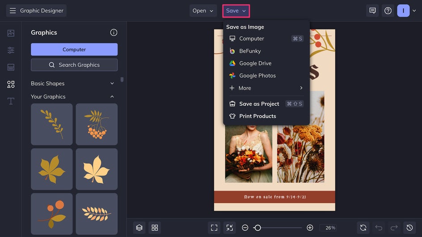Click the fit to screen icon
This screenshot has height=237, width=422.
214,228
